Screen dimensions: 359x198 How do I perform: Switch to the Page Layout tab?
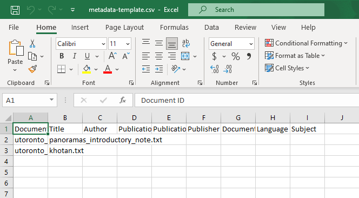[124, 28]
